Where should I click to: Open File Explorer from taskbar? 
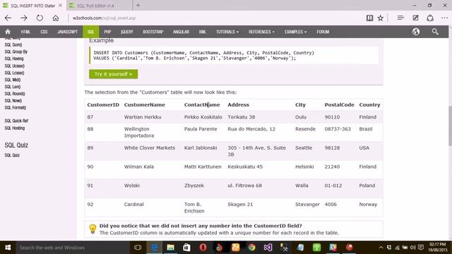(x=171, y=248)
